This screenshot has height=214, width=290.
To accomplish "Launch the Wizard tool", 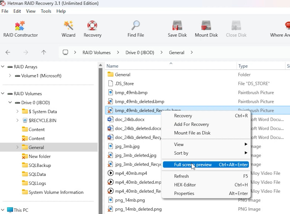I will point(68,29).
